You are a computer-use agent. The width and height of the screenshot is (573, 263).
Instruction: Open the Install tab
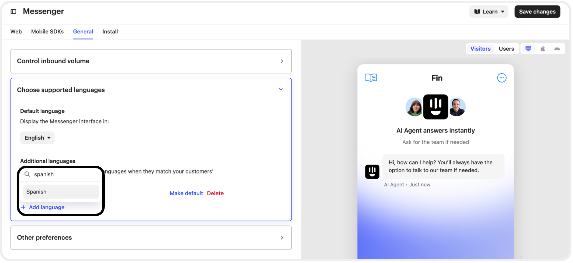(x=110, y=32)
